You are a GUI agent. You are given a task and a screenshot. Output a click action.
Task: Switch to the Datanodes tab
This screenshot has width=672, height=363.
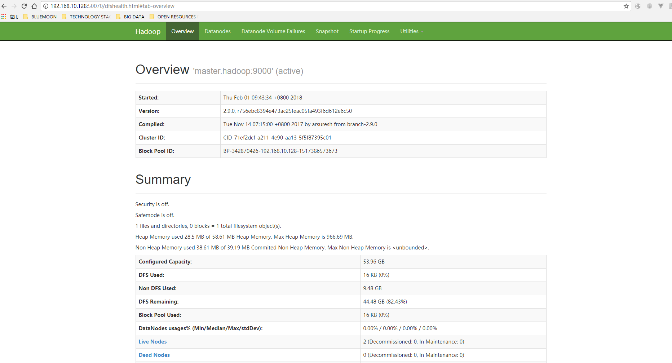coord(217,31)
